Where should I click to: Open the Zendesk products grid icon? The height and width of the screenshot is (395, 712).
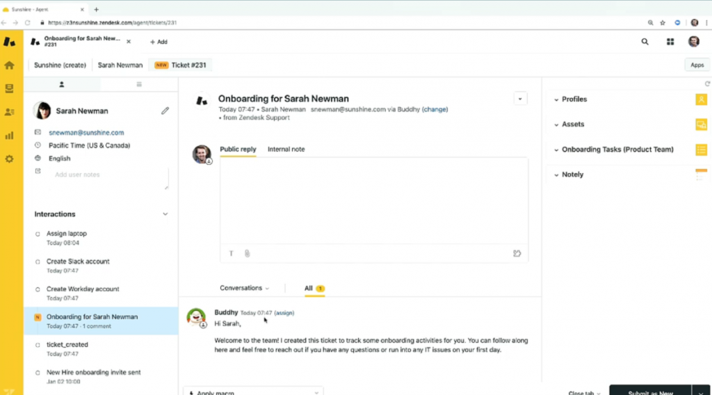pyautogui.click(x=670, y=42)
